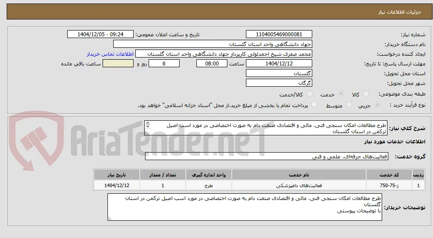Click the فعالیت‌های دامپزشکی service name cell

pyautogui.click(x=299, y=185)
